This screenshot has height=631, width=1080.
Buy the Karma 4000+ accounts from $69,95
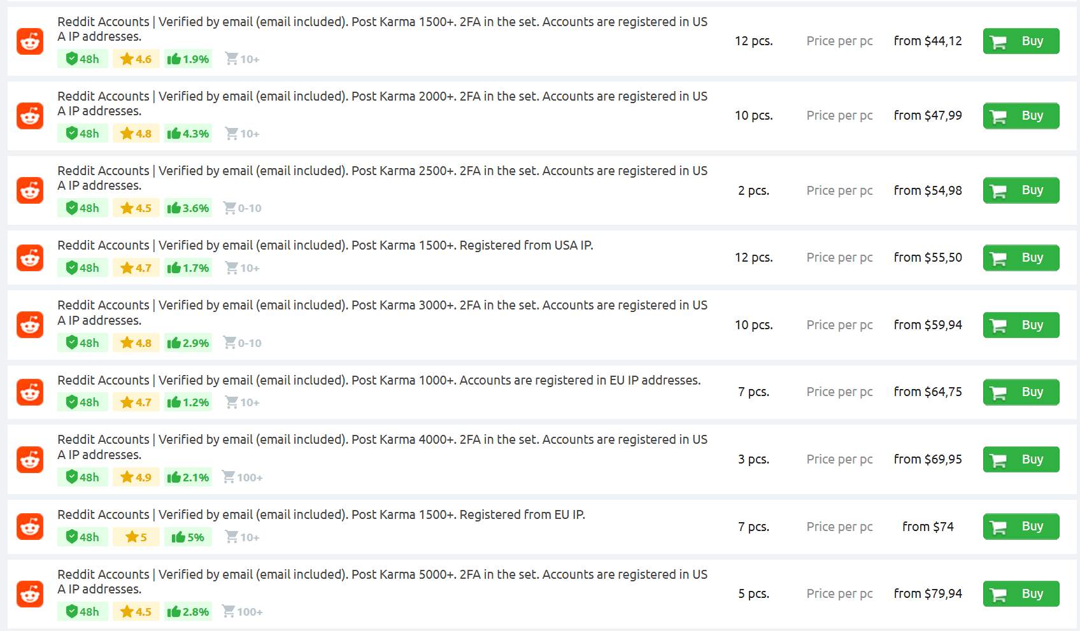[x=1021, y=460]
